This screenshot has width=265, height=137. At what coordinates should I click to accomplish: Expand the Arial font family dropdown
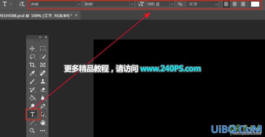click(x=79, y=4)
